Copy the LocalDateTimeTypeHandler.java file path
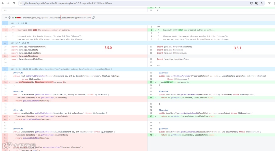This screenshot has width=275, height=151. [x=93, y=18]
